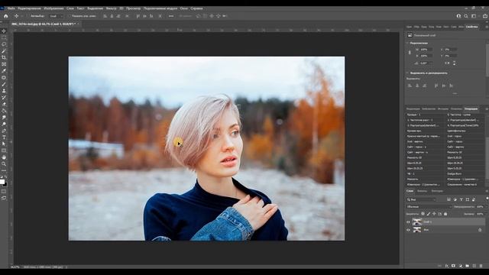This screenshot has width=489, height=275.
Task: Open the search magnifier at top right
Action: coord(466,16)
